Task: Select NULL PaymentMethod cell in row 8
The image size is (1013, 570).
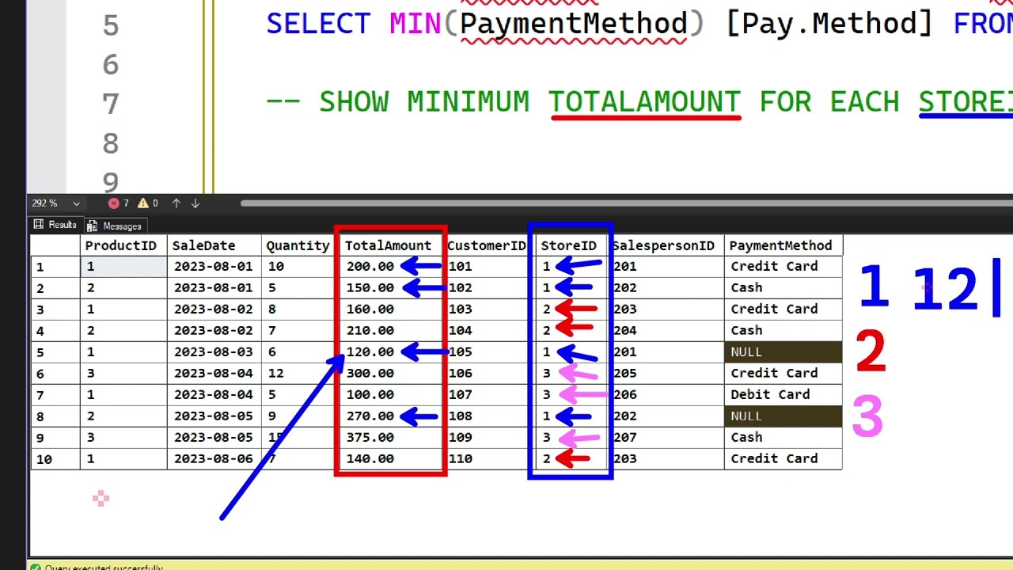Action: 783,416
